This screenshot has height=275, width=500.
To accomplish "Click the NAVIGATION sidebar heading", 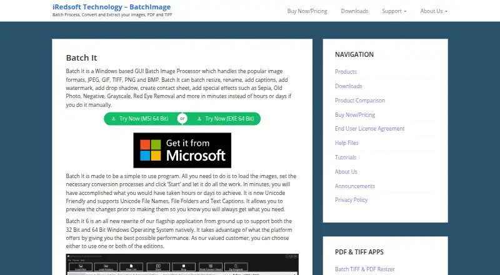I will tap(354, 54).
